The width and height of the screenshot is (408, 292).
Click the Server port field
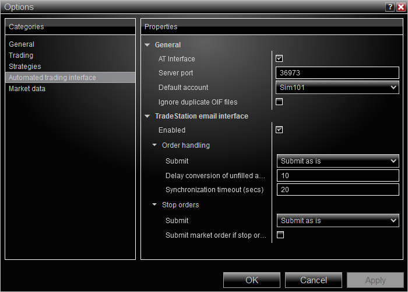[x=337, y=73]
